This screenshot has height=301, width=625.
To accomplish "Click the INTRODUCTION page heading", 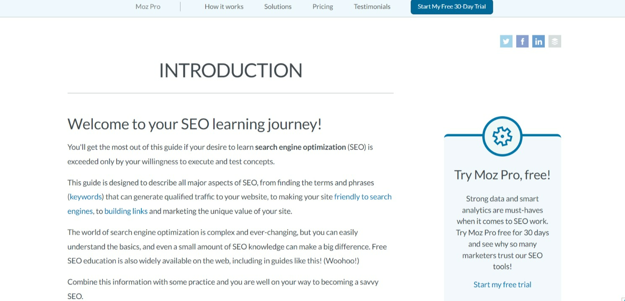I will [x=230, y=70].
